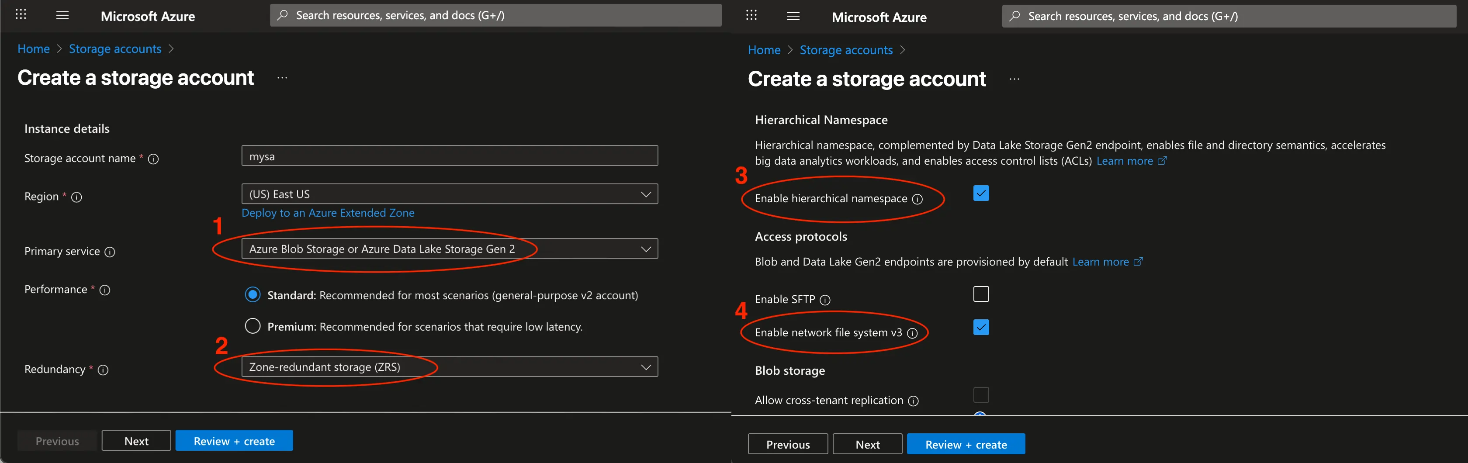Tick the Enable SFTP checkbox
This screenshot has height=463, width=1468.
click(981, 294)
